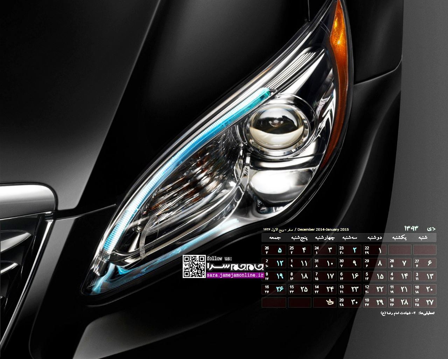This screenshot has height=359, width=448.
Task: Click the 'follow us:' text
Action: click(219, 259)
